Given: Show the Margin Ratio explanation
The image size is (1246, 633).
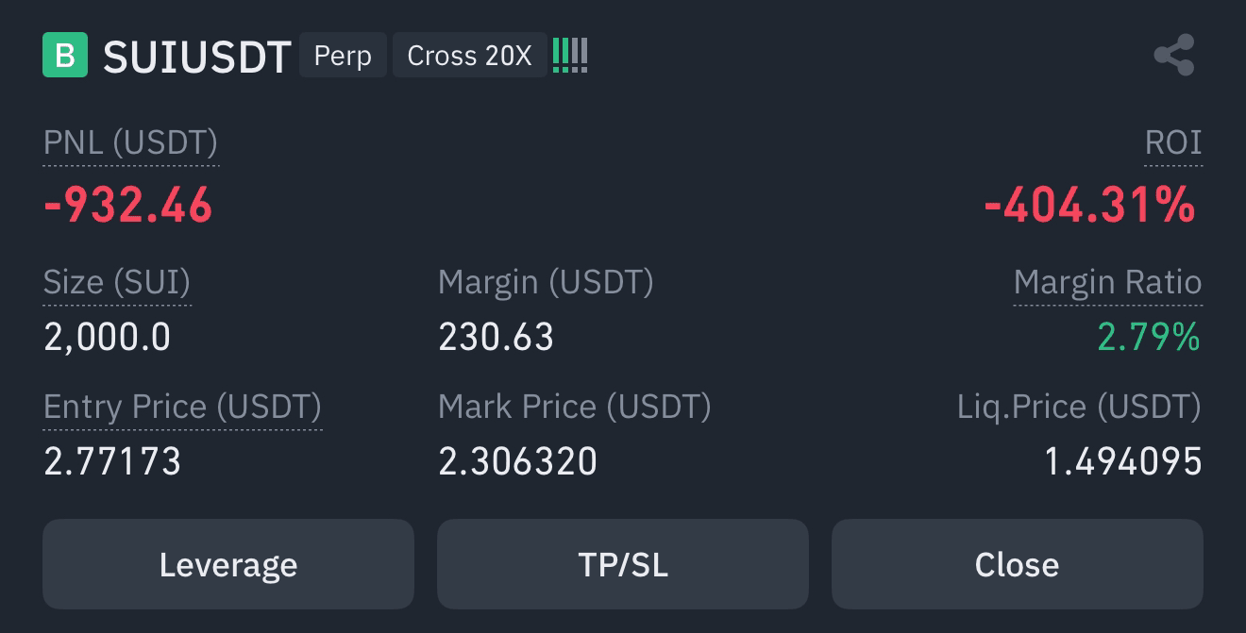Looking at the screenshot, I should 1107,282.
